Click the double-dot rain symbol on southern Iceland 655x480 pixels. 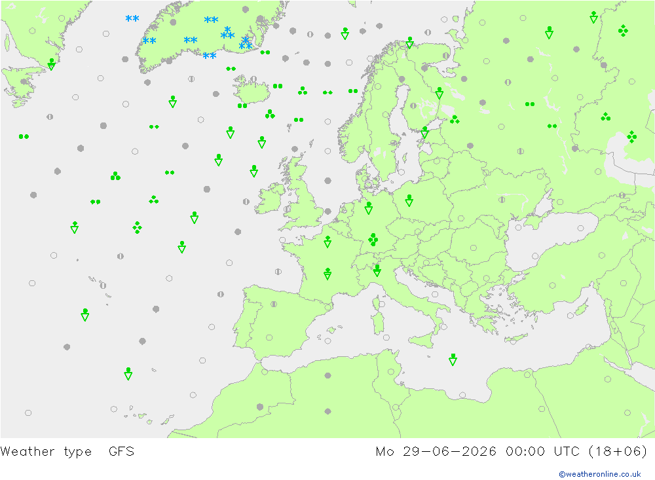tap(242, 105)
